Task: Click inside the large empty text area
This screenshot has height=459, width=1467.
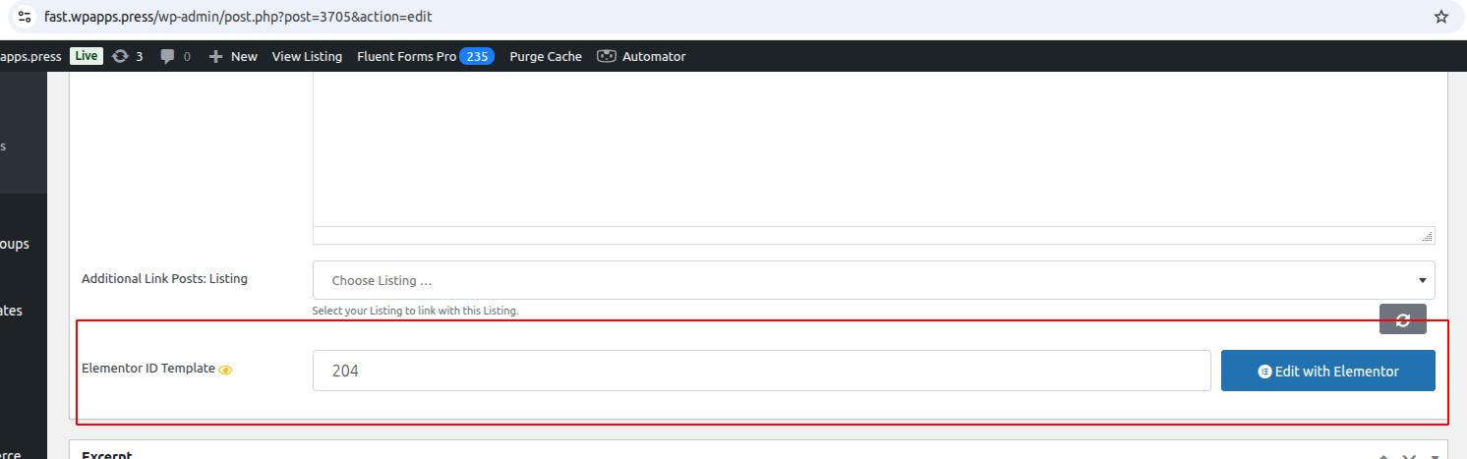Action: coord(873,147)
